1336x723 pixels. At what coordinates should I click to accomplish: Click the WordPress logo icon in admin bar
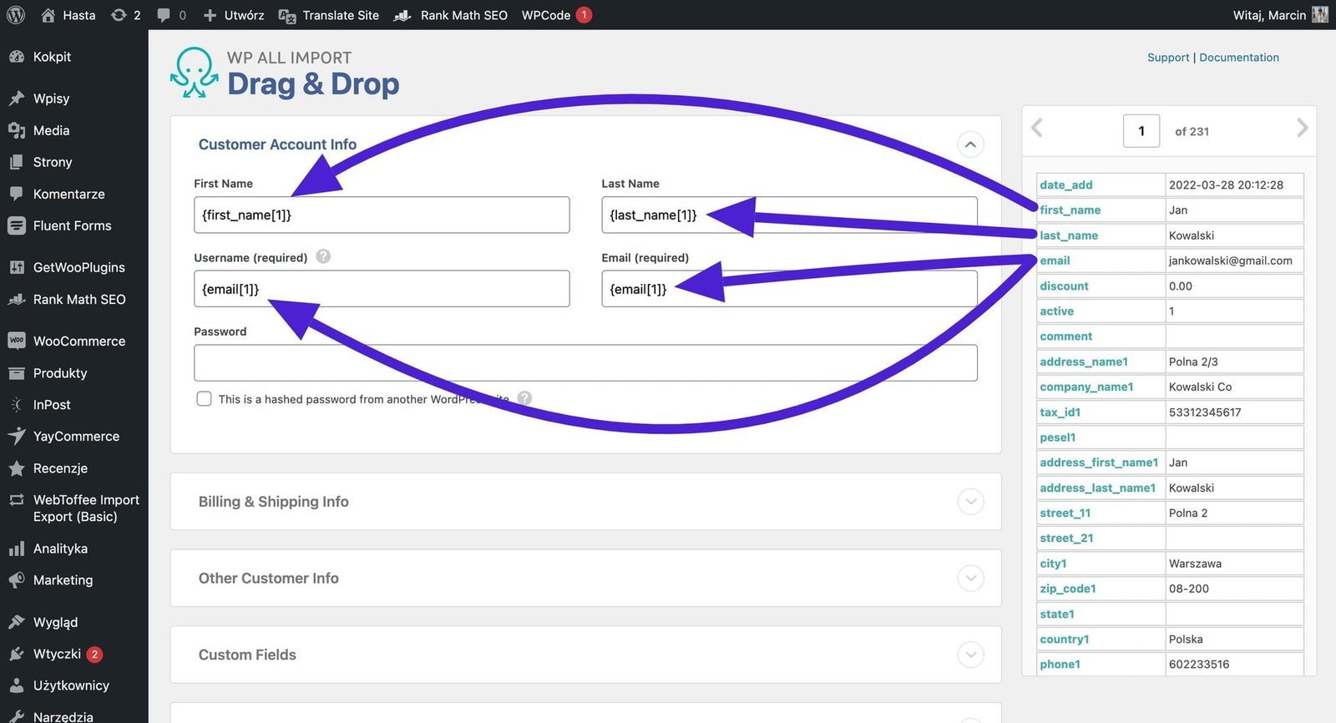tap(16, 15)
